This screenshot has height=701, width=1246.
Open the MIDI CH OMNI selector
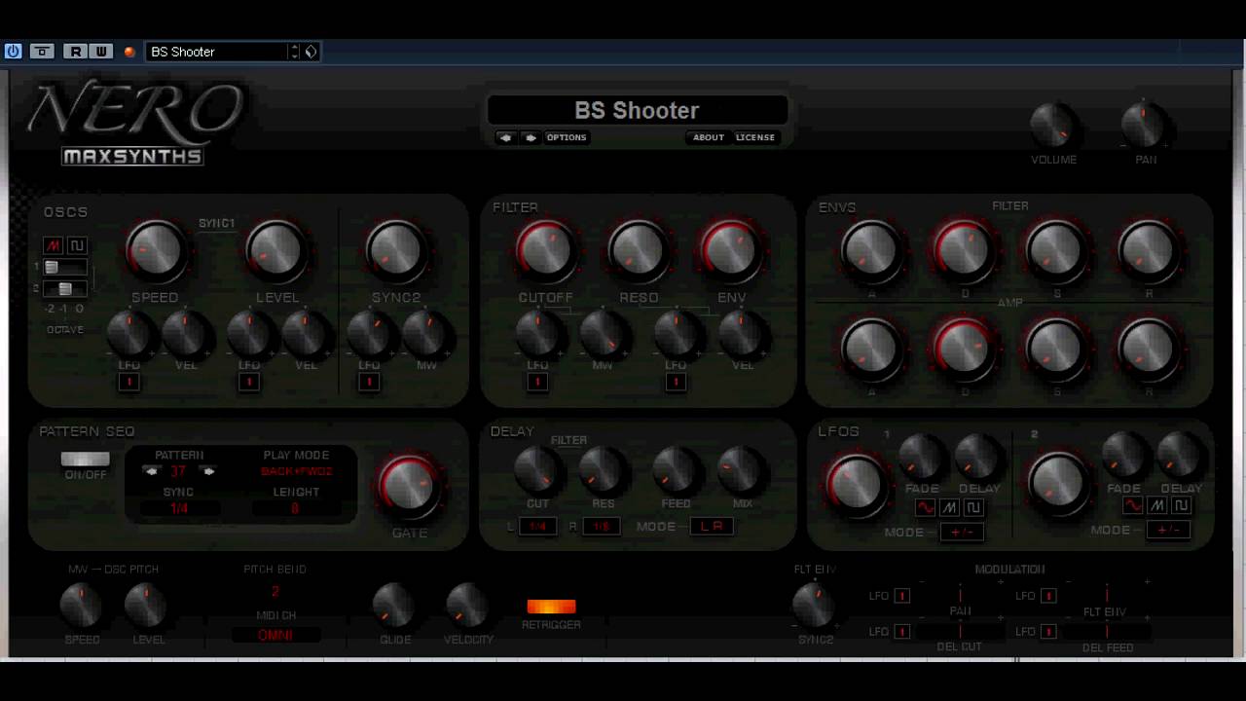click(x=275, y=636)
